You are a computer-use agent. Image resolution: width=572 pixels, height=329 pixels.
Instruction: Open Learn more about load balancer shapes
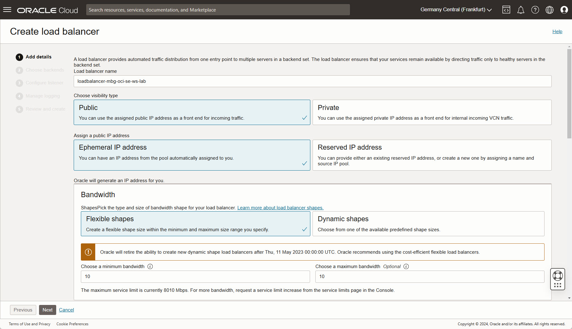[280, 208]
